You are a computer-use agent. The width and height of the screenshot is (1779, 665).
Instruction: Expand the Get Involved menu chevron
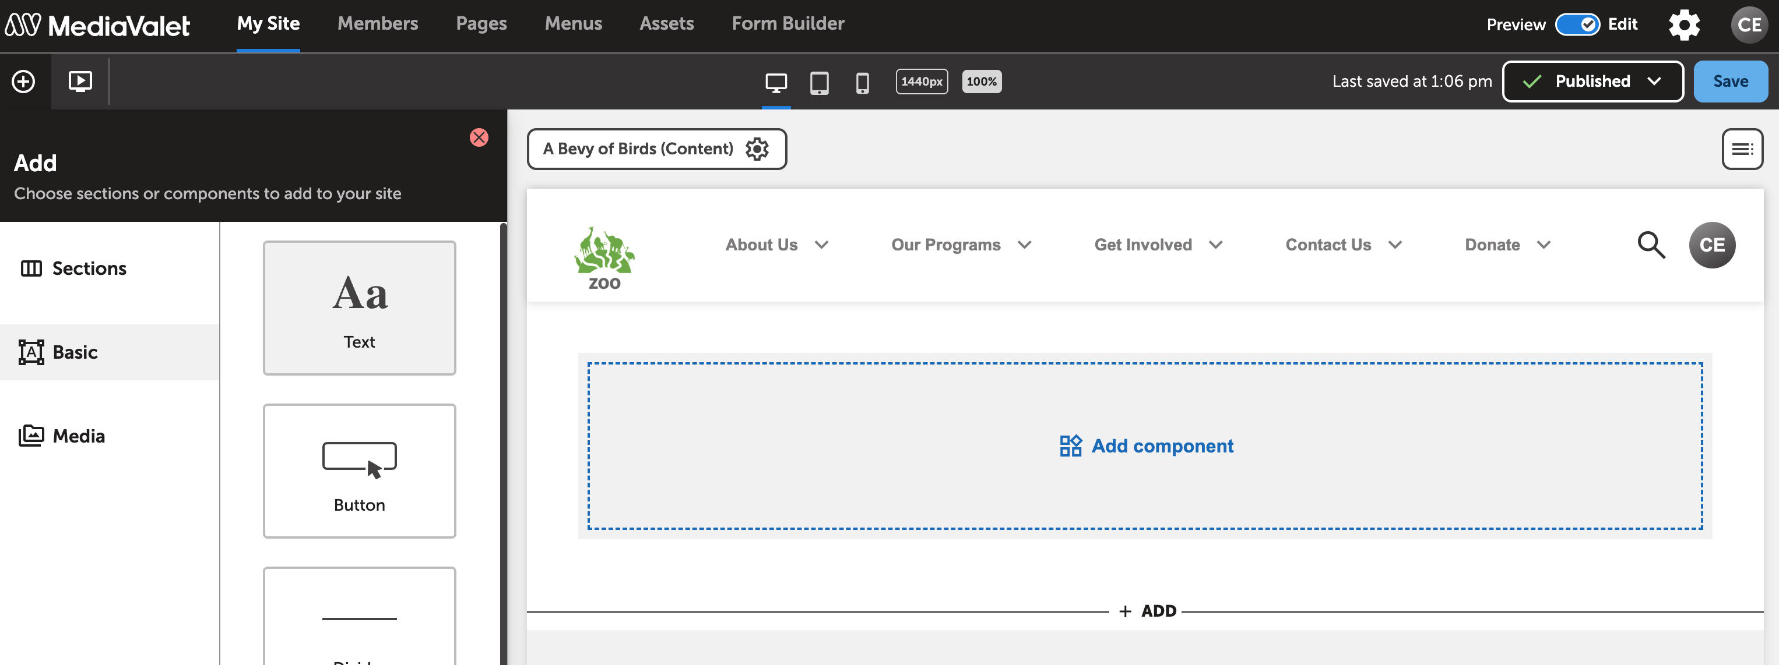pyautogui.click(x=1215, y=245)
